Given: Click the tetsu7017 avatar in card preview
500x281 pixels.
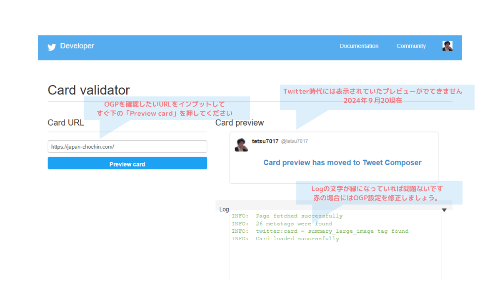Looking at the screenshot, I should [x=241, y=144].
